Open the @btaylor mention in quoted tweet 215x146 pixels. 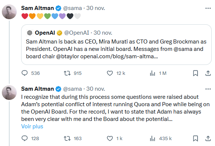(x=67, y=56)
